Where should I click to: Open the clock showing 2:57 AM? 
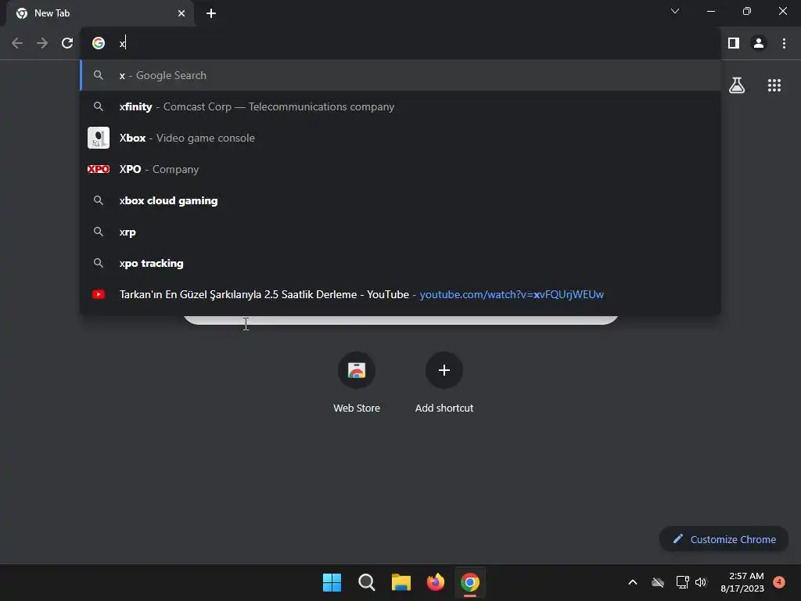(x=742, y=582)
